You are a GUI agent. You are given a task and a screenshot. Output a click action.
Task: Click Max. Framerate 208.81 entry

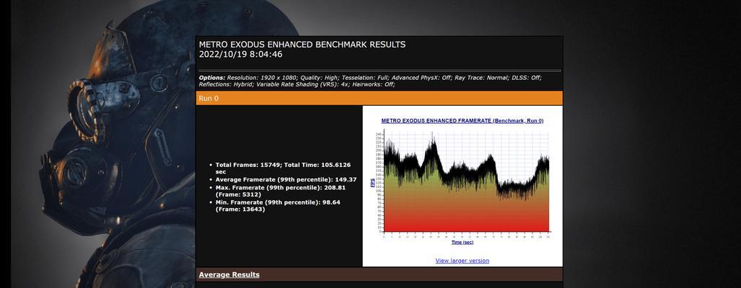[281, 191]
